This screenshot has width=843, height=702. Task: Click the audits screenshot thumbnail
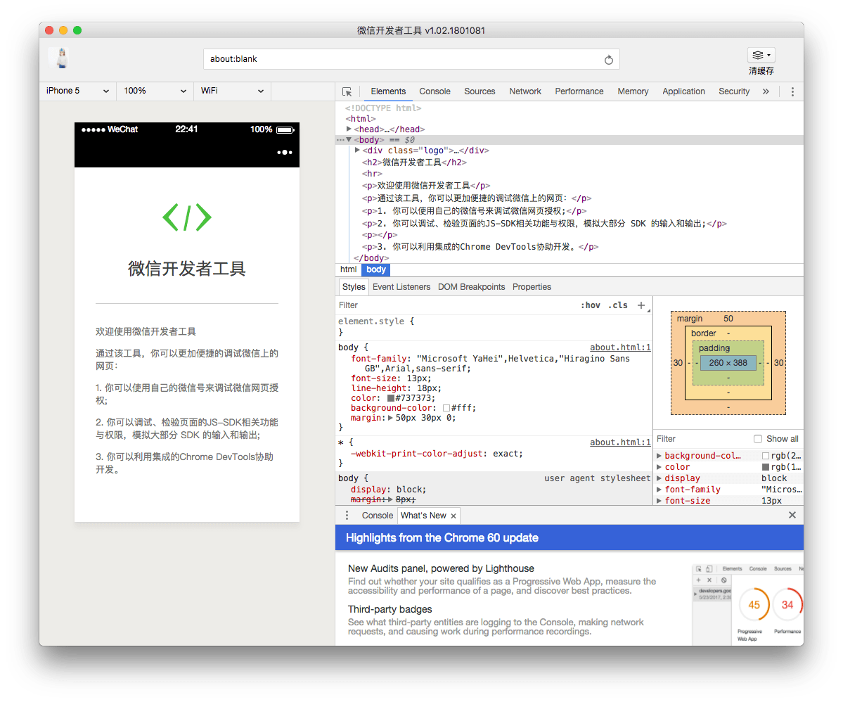(748, 604)
